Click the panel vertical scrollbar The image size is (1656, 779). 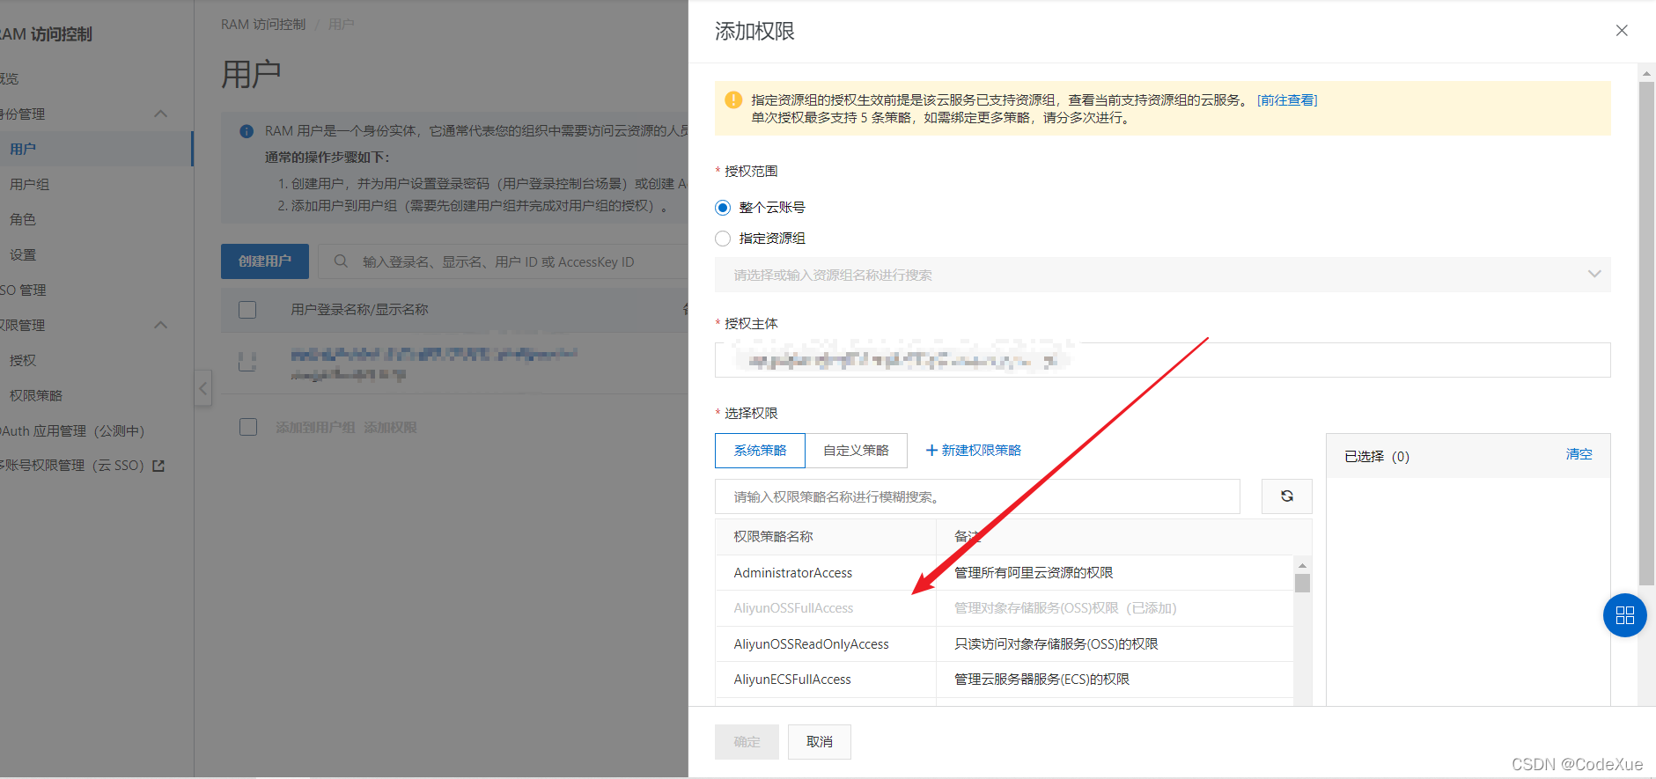(1646, 333)
